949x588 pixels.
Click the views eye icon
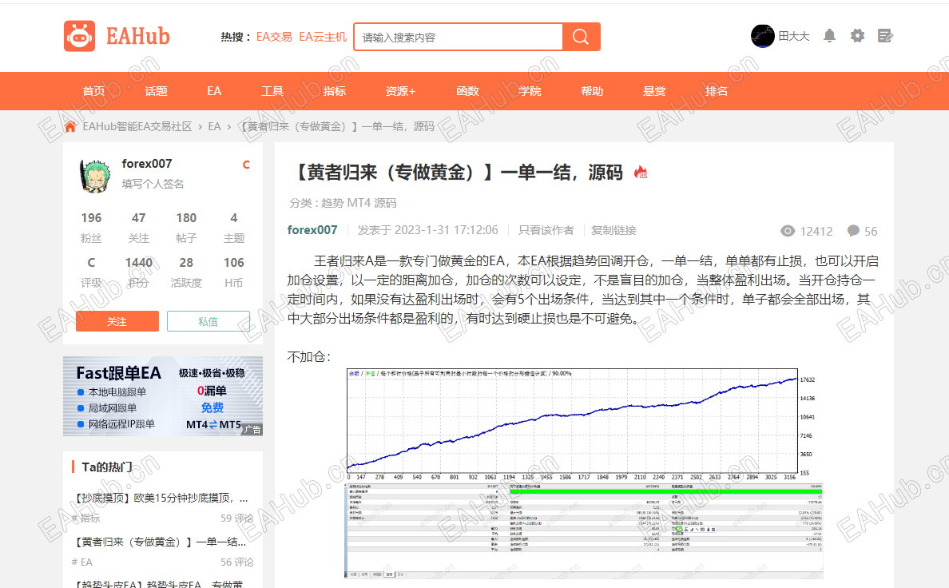788,231
